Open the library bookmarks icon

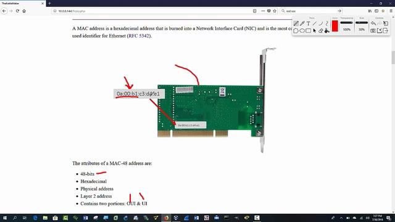(x=370, y=11)
